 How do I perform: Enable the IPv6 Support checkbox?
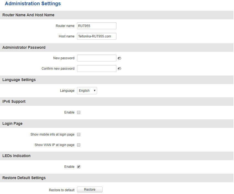(79, 112)
